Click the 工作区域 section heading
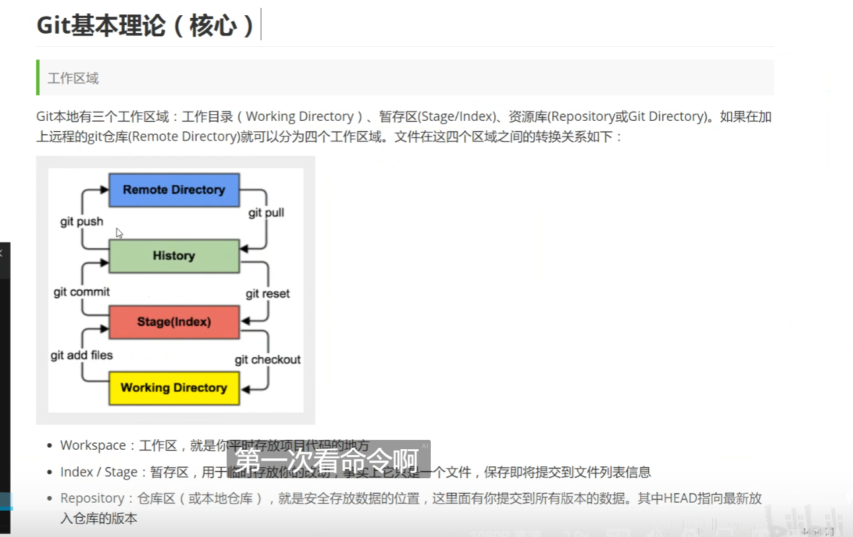The height and width of the screenshot is (537, 853). click(73, 78)
